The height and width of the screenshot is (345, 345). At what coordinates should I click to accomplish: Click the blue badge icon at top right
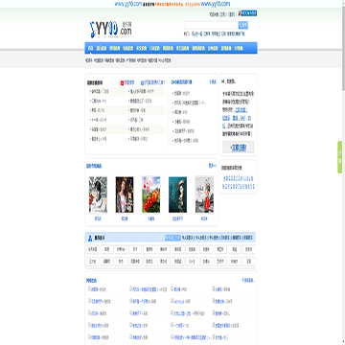point(247,13)
